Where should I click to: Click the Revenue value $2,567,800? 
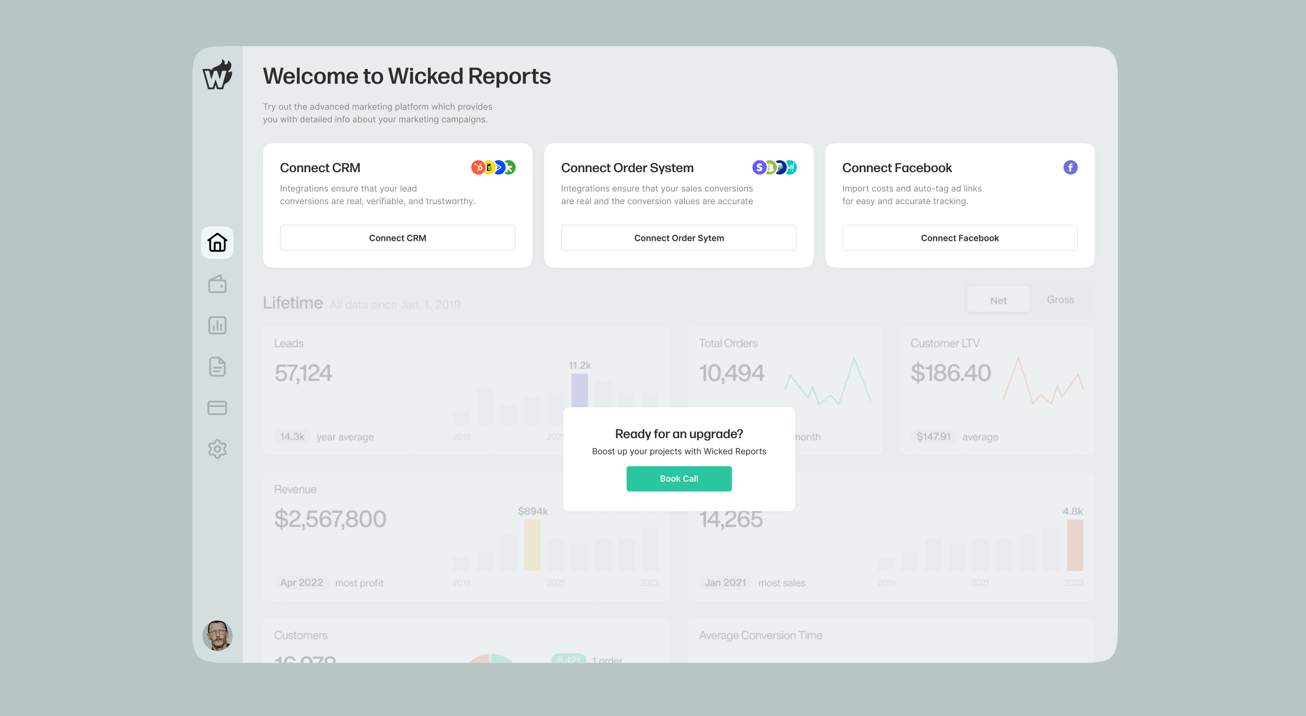tap(330, 519)
